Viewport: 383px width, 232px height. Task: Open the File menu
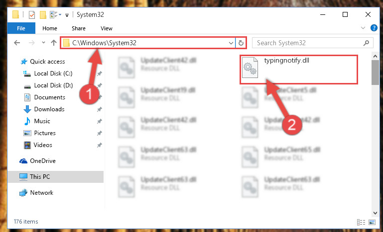click(21, 28)
